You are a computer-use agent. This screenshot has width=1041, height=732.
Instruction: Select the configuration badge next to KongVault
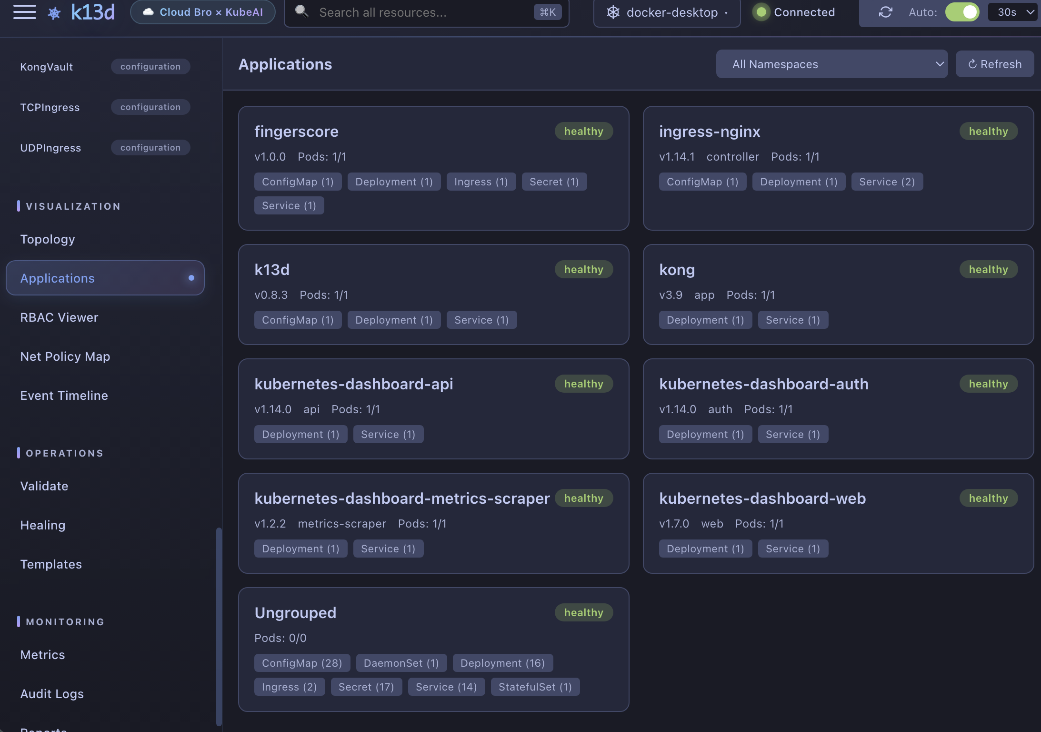[150, 66]
